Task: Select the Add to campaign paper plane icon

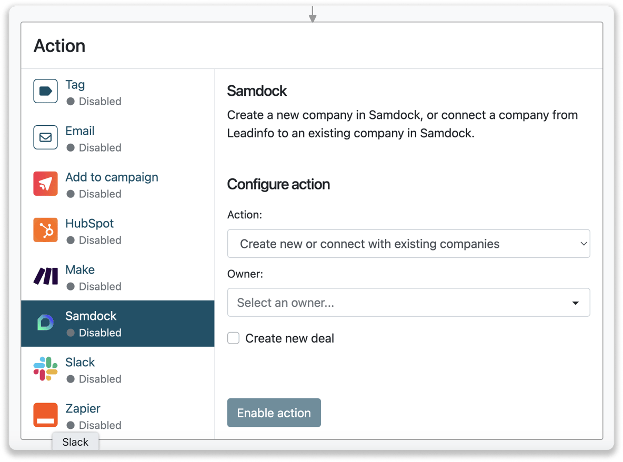Action: tap(45, 183)
